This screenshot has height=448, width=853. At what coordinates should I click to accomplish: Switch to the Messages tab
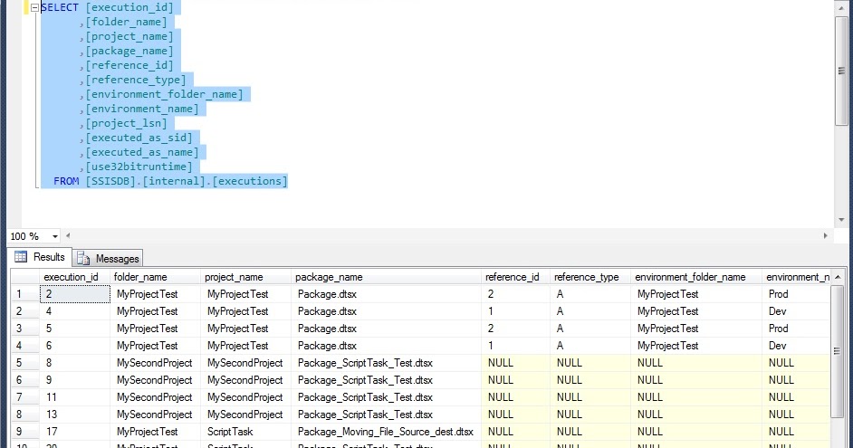[109, 259]
